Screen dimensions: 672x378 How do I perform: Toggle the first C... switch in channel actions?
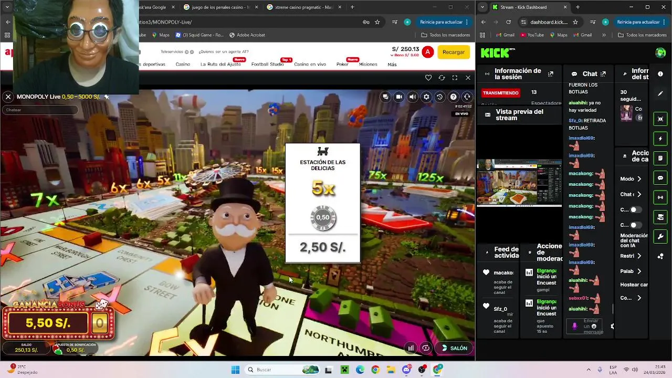[x=635, y=209]
